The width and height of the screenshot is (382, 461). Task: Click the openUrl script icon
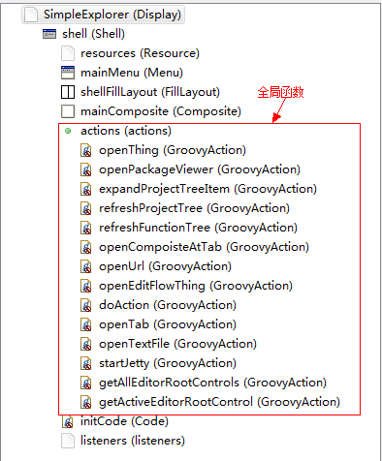86,266
